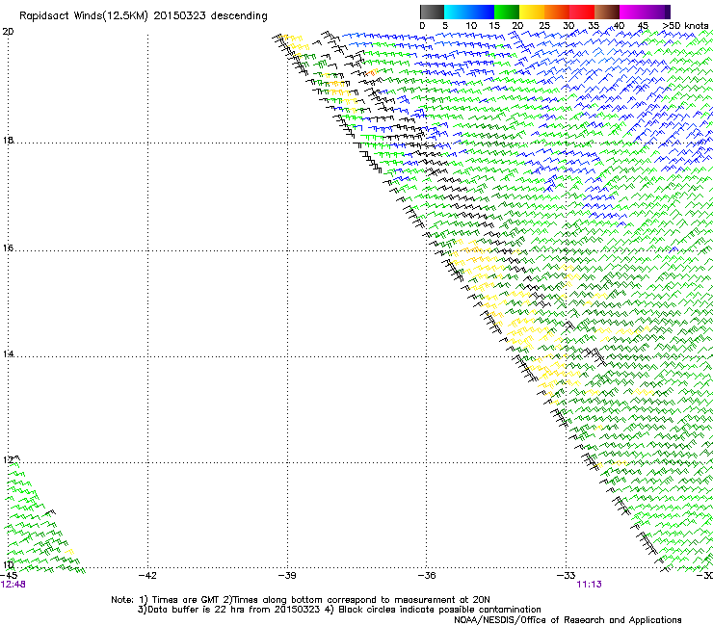Click the blue 10-15 knots legend swatch
The width and height of the screenshot is (713, 626).
(x=482, y=12)
